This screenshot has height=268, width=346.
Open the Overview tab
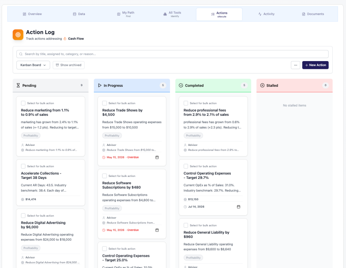[x=32, y=14]
